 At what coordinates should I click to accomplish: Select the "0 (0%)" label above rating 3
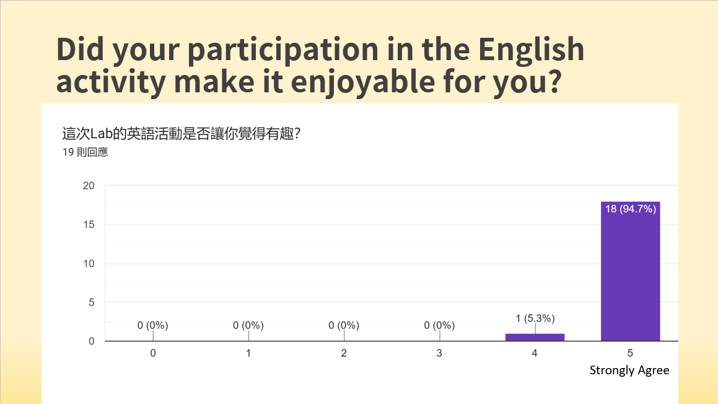[x=439, y=325]
